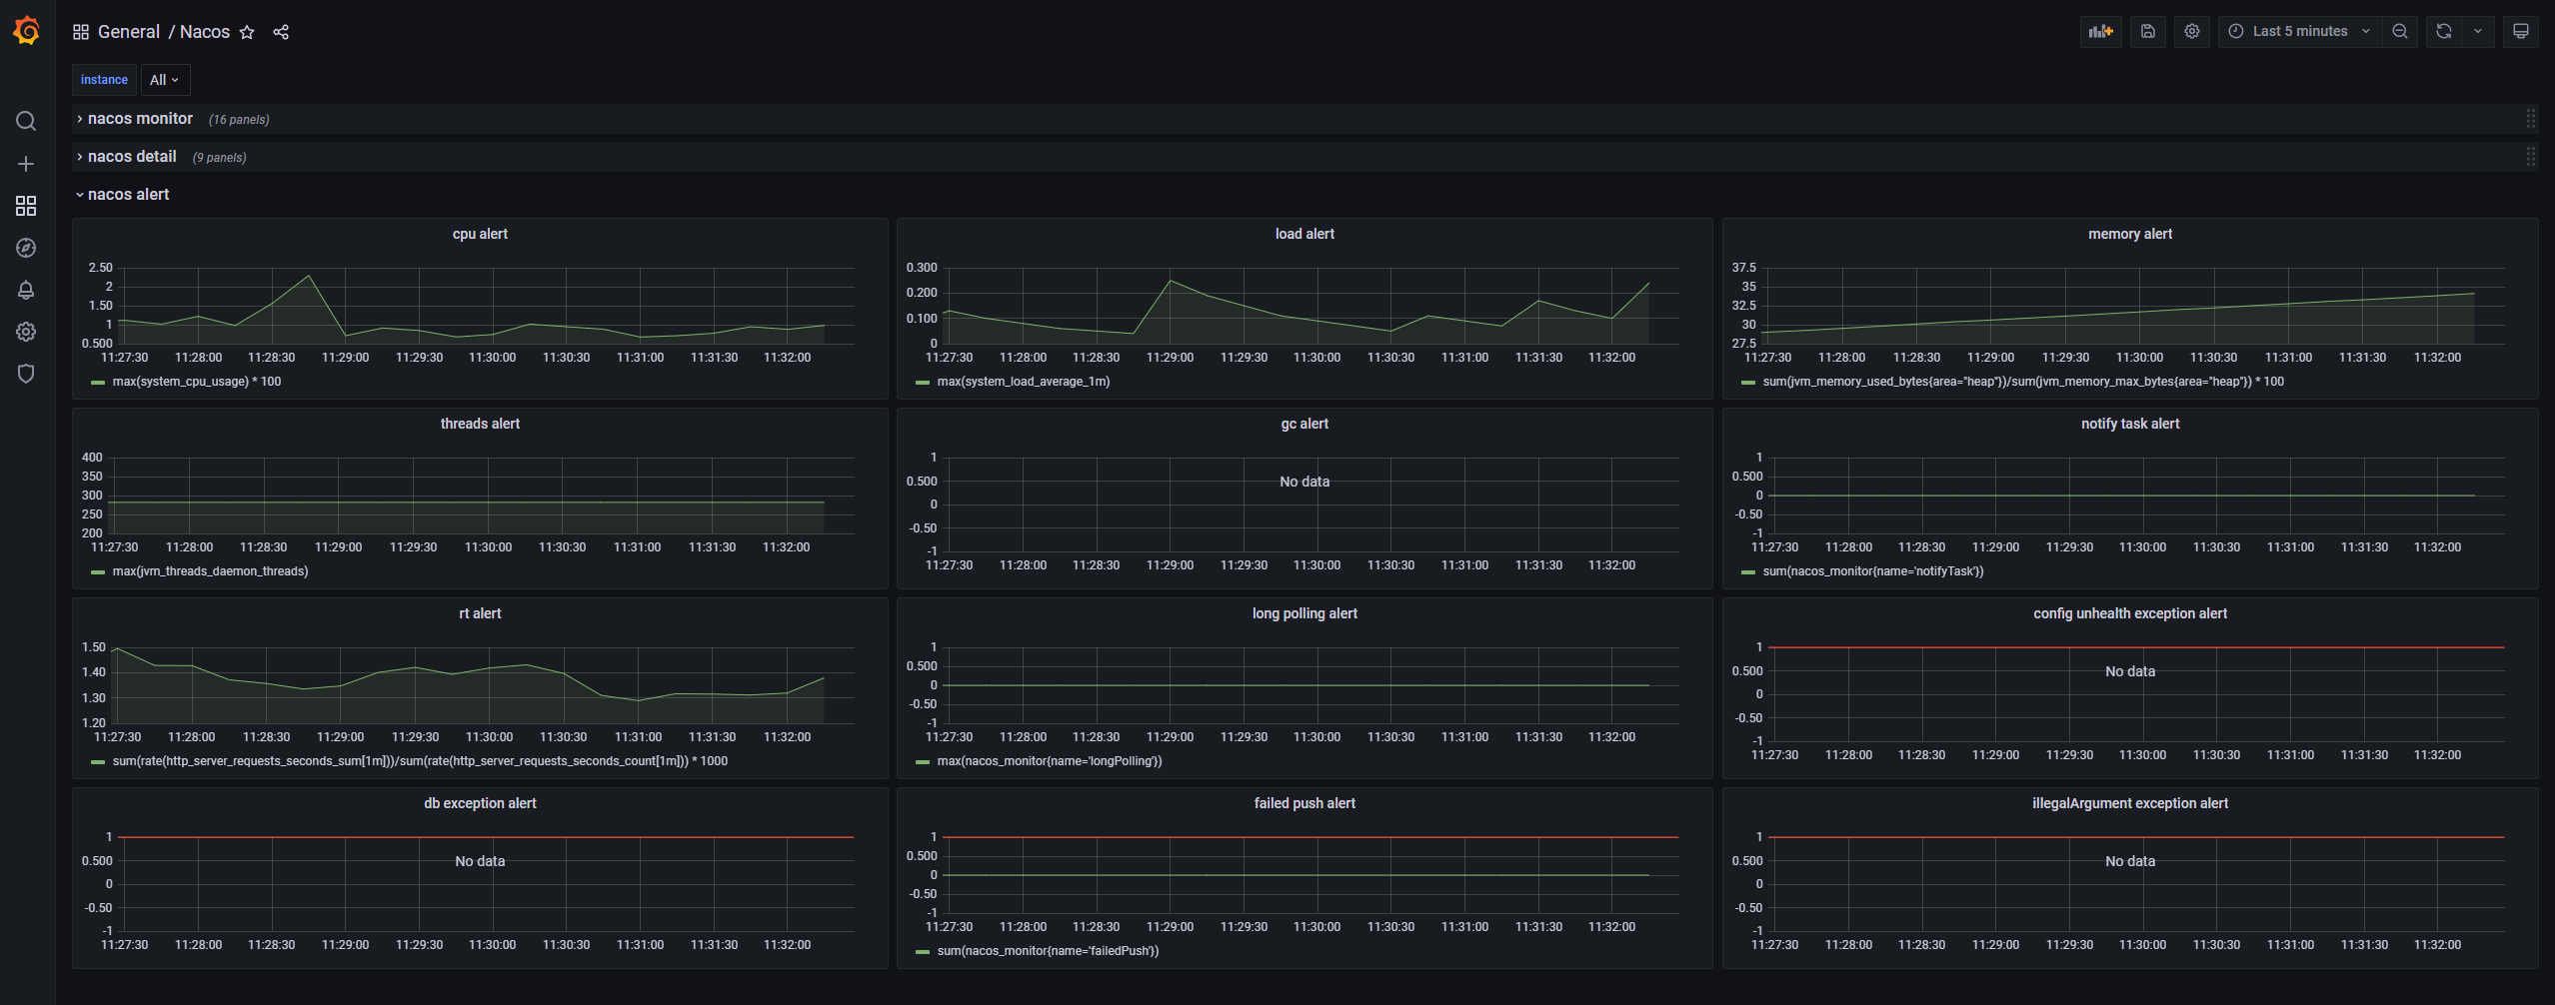Viewport: 2555px width, 1005px height.
Task: Open the threads alert panel title menu
Action: pyautogui.click(x=480, y=424)
